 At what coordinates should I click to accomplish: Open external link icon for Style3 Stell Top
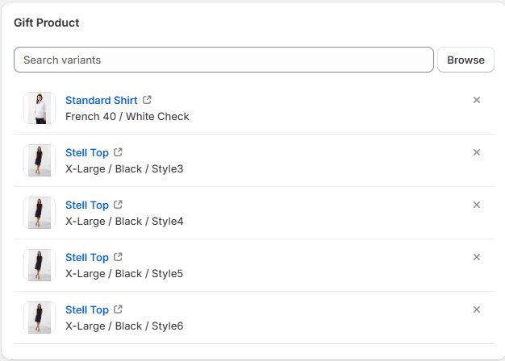(x=119, y=152)
